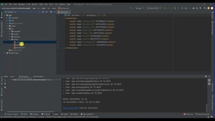Open the VCS menu
The image size is (215, 121).
pyautogui.click(x=56, y=4)
